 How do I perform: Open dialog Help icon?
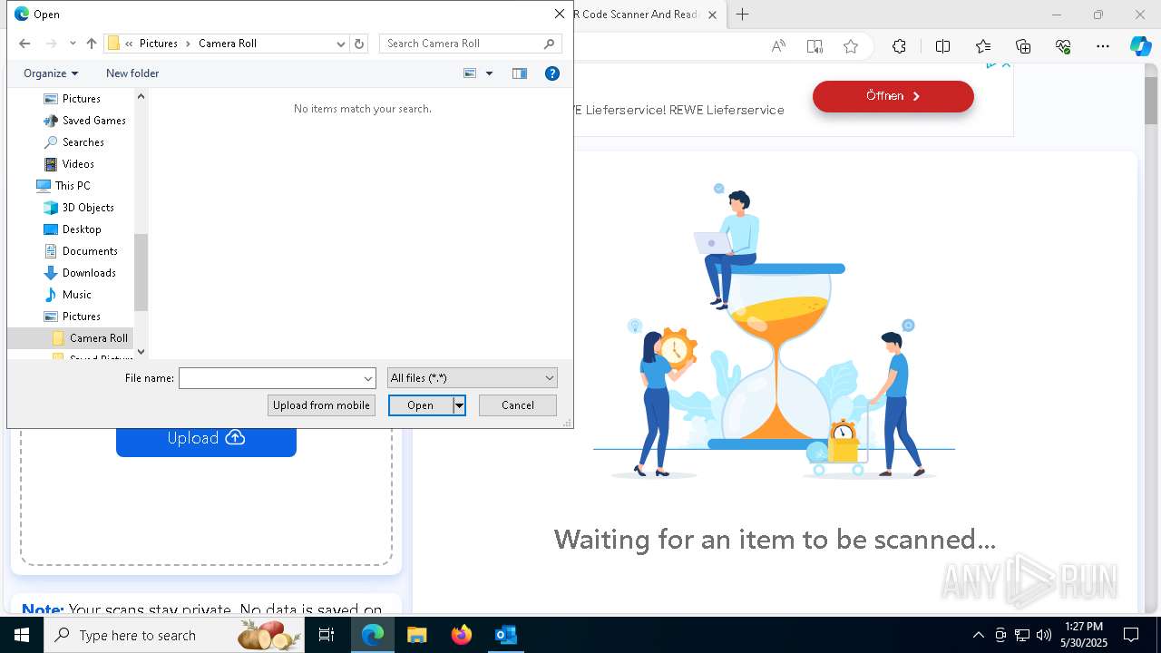551,73
